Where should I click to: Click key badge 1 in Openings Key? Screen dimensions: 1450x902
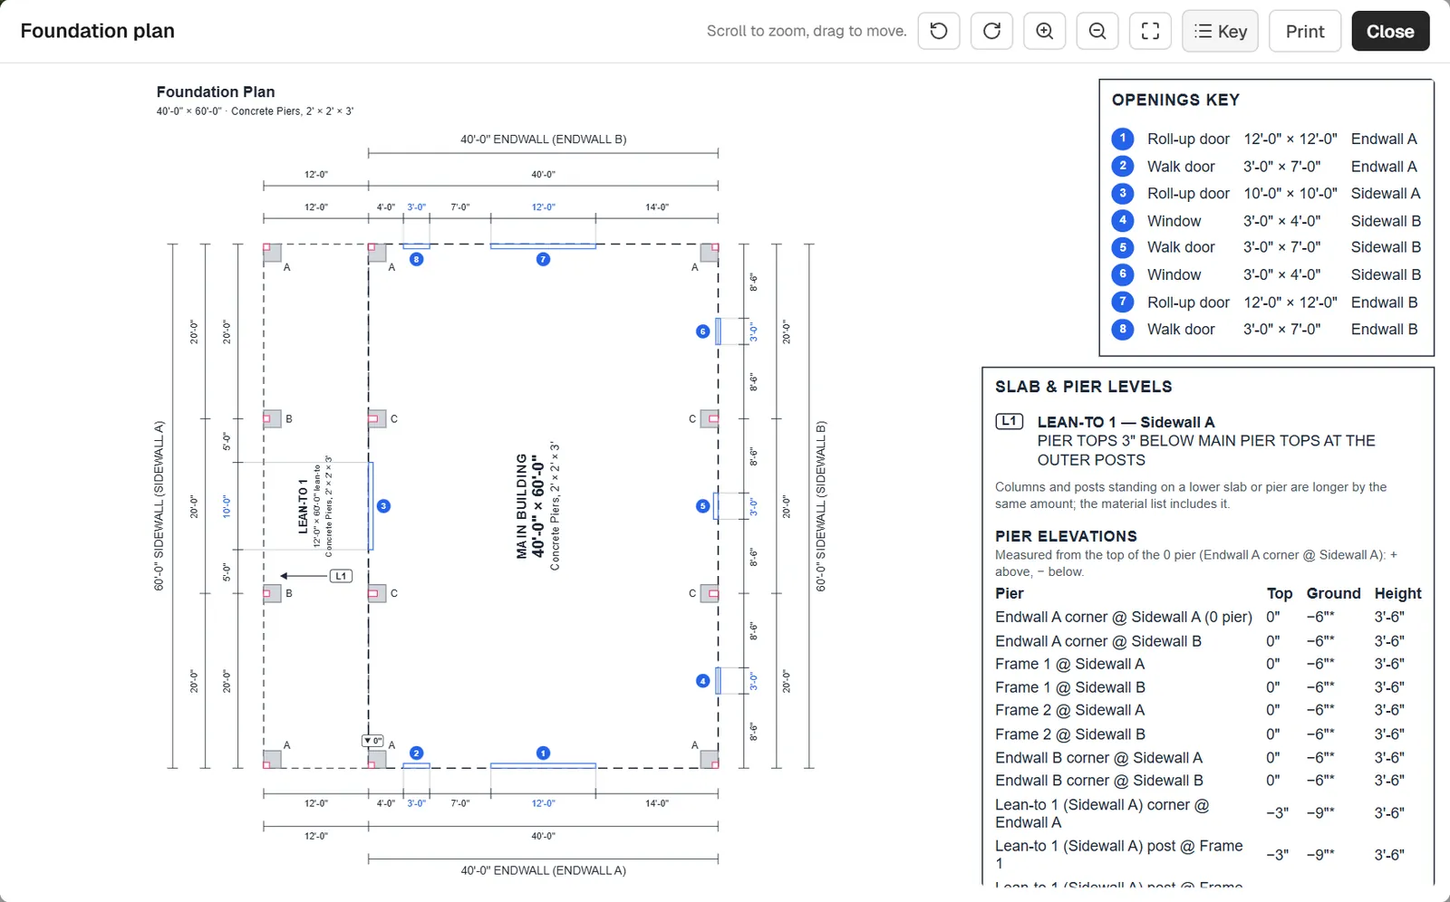1122,139
